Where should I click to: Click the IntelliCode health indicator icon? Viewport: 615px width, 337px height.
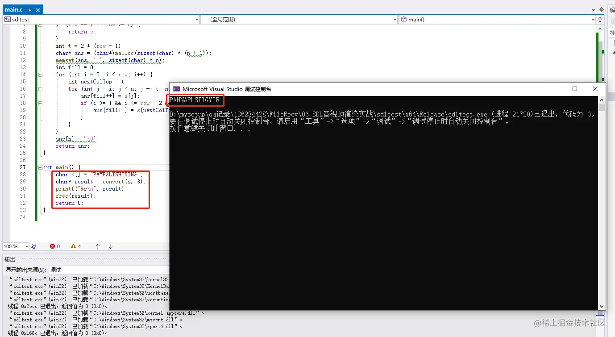pyautogui.click(x=33, y=246)
